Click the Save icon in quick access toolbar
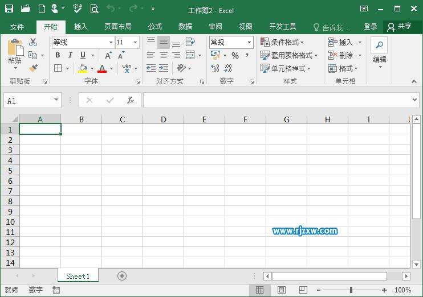 tap(9, 9)
